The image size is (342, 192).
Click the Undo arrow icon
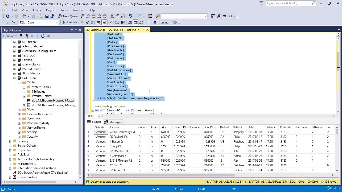[x=130, y=16]
